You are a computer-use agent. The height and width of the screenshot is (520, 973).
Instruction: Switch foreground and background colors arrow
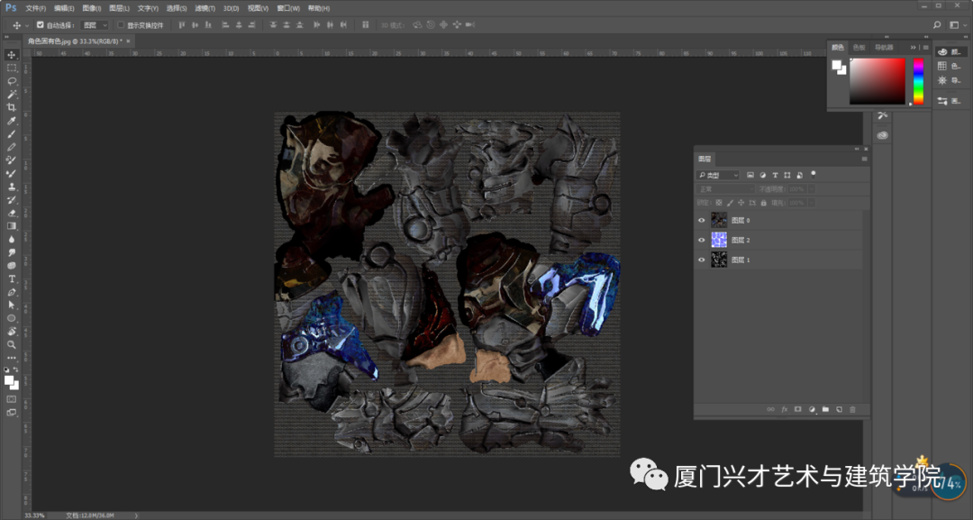15,369
